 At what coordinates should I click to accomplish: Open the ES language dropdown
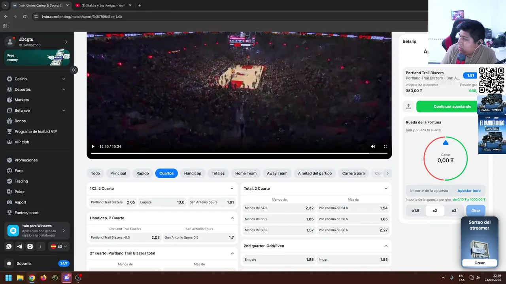click(x=59, y=247)
